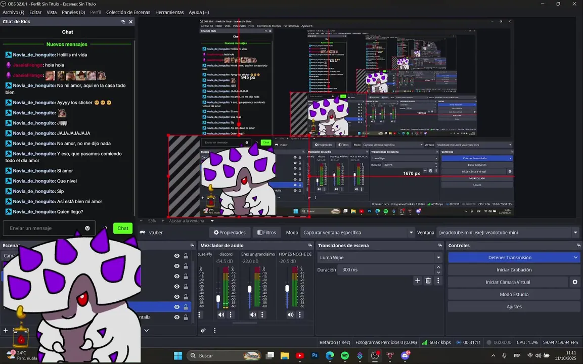583x364 pixels.
Task: Open YouTube app from the taskbar
Action: (300, 355)
